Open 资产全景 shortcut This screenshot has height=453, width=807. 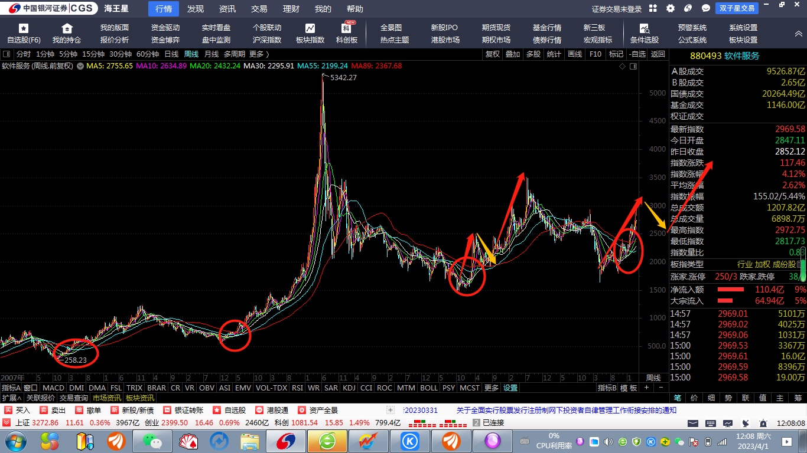pos(318,410)
